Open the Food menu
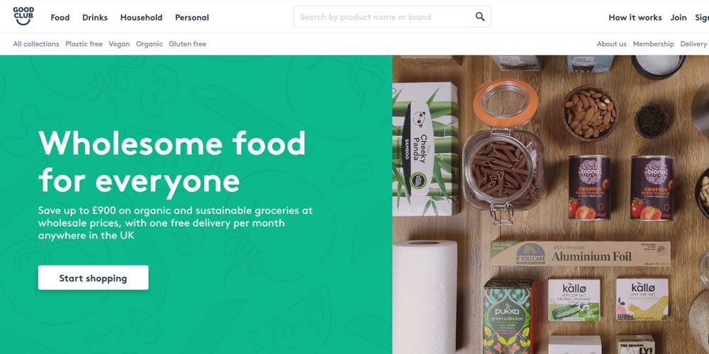709x354 pixels. (x=60, y=18)
